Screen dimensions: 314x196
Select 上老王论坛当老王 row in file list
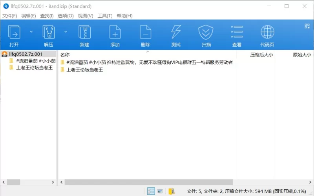[82, 70]
